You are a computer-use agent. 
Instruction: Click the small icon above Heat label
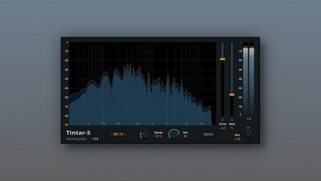pos(232,120)
